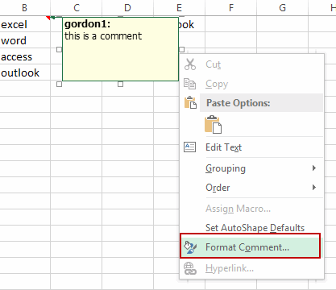Viewport: 336px width, 290px height.
Task: Open the Grouping menu item
Action: coord(226,168)
